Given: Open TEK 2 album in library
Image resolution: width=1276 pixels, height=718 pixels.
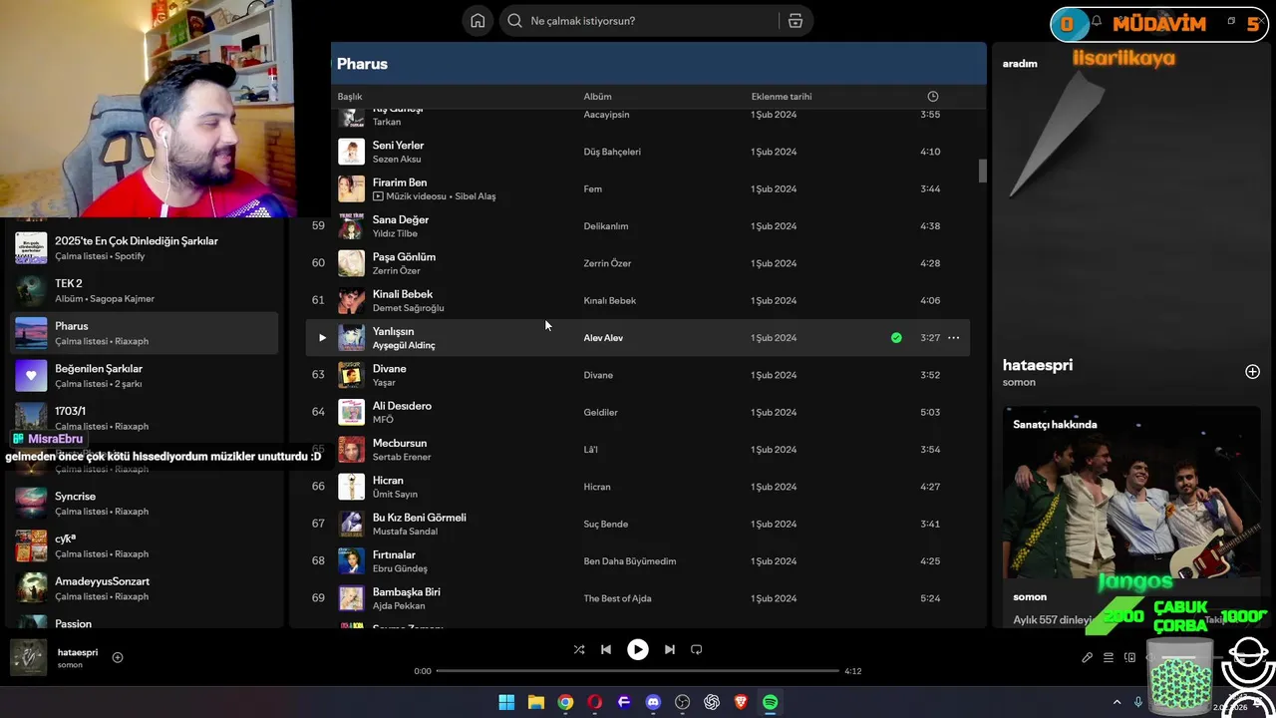Looking at the screenshot, I should (x=145, y=290).
